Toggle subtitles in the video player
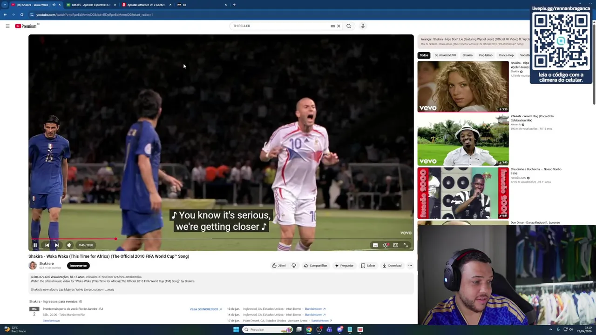The width and height of the screenshot is (596, 335). (375, 245)
